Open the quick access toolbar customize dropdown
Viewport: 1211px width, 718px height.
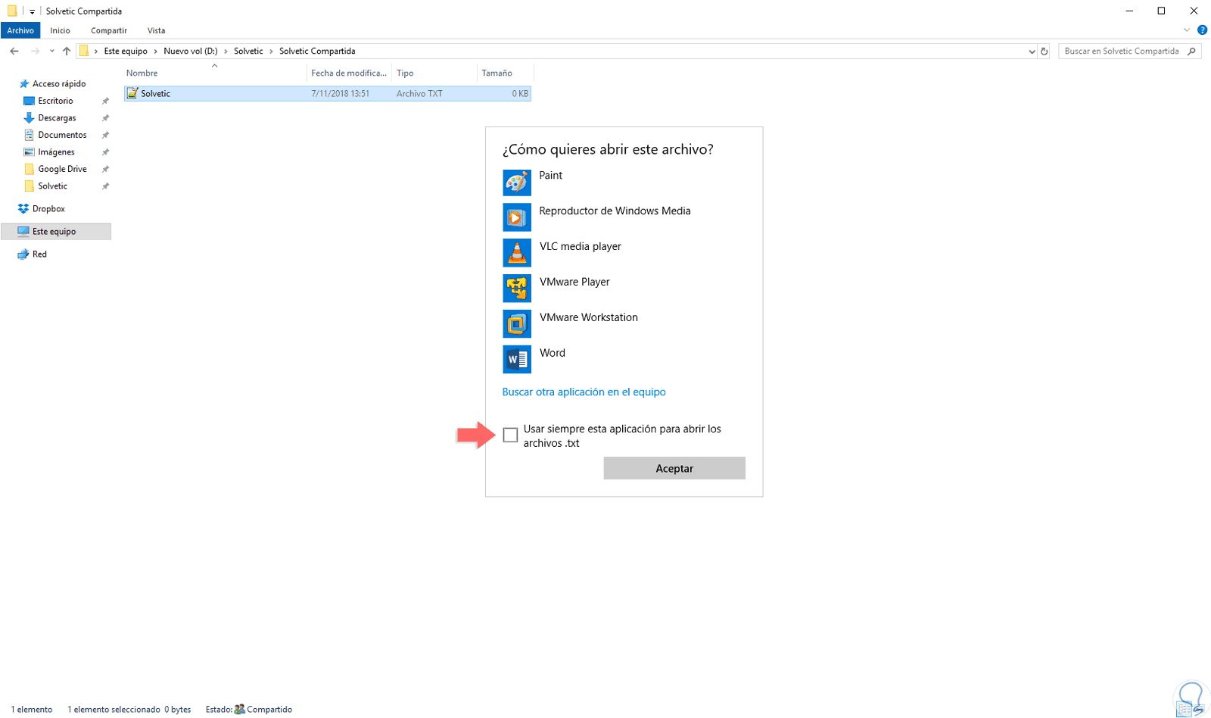pyautogui.click(x=32, y=11)
